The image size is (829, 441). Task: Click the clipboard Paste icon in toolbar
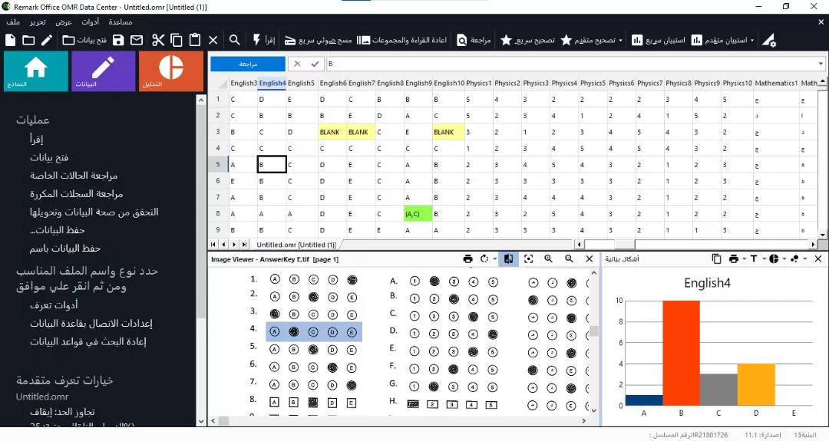194,40
